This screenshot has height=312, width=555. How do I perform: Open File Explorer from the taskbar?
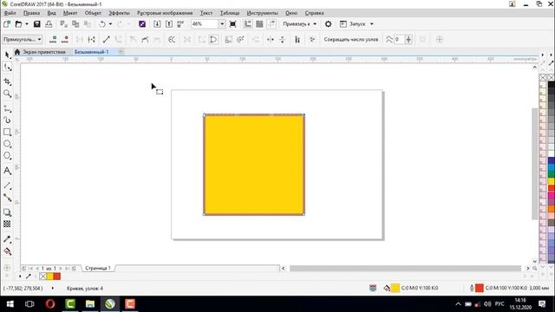[x=90, y=304]
